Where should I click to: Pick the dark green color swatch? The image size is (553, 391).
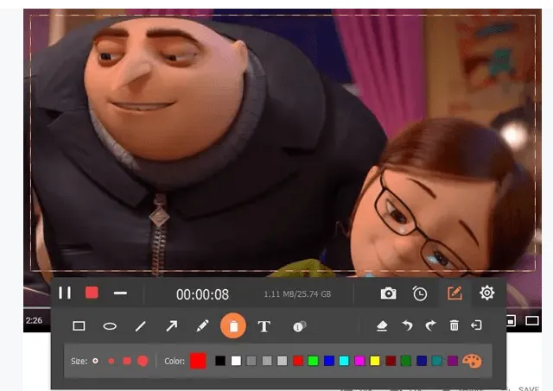point(406,361)
